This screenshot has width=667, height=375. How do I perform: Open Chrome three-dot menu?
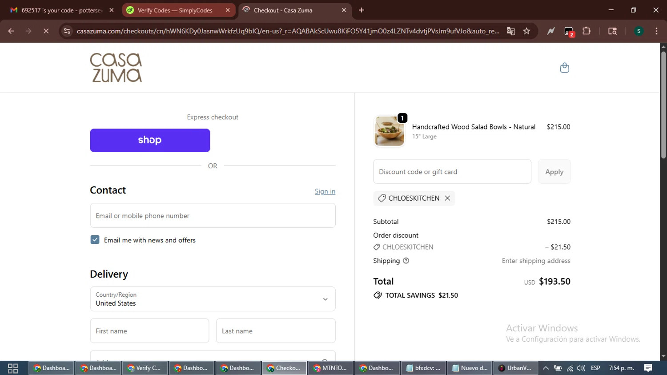click(656, 31)
